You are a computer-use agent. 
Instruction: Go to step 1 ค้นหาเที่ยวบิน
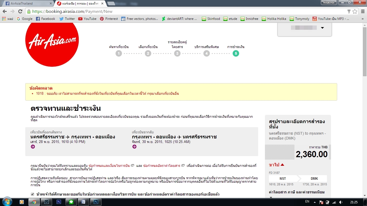pyautogui.click(x=119, y=53)
